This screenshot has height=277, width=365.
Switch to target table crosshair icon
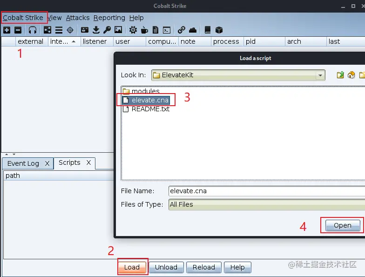pos(70,30)
